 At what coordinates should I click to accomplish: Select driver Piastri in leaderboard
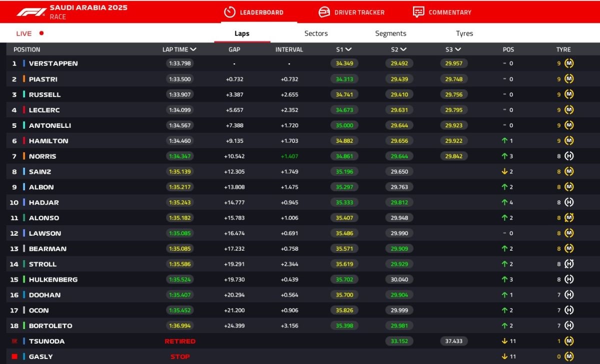pos(43,79)
